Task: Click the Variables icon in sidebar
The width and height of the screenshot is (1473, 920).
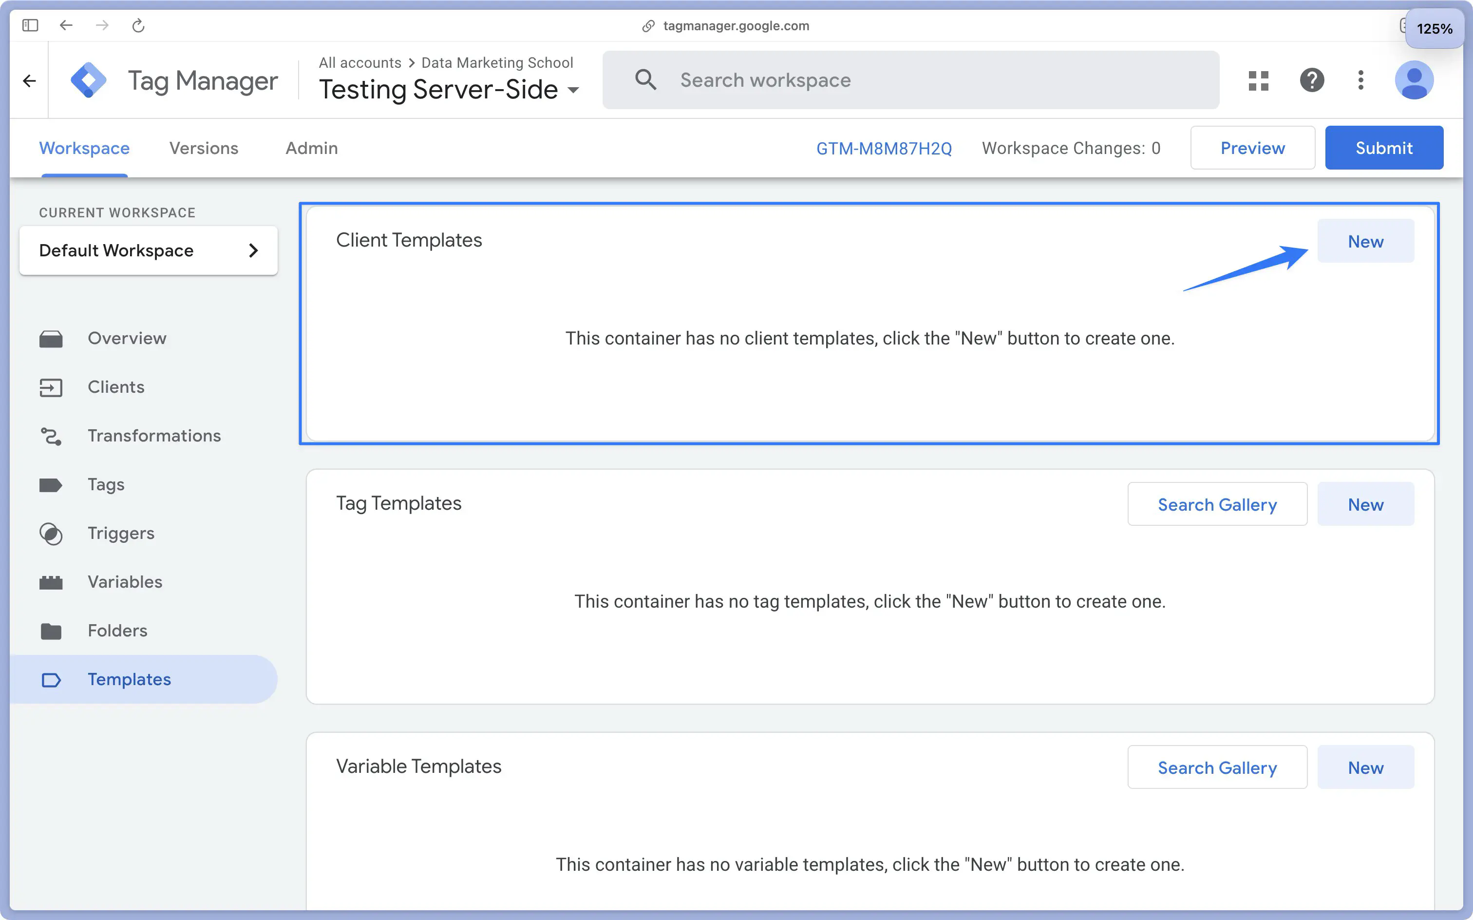Action: [50, 582]
